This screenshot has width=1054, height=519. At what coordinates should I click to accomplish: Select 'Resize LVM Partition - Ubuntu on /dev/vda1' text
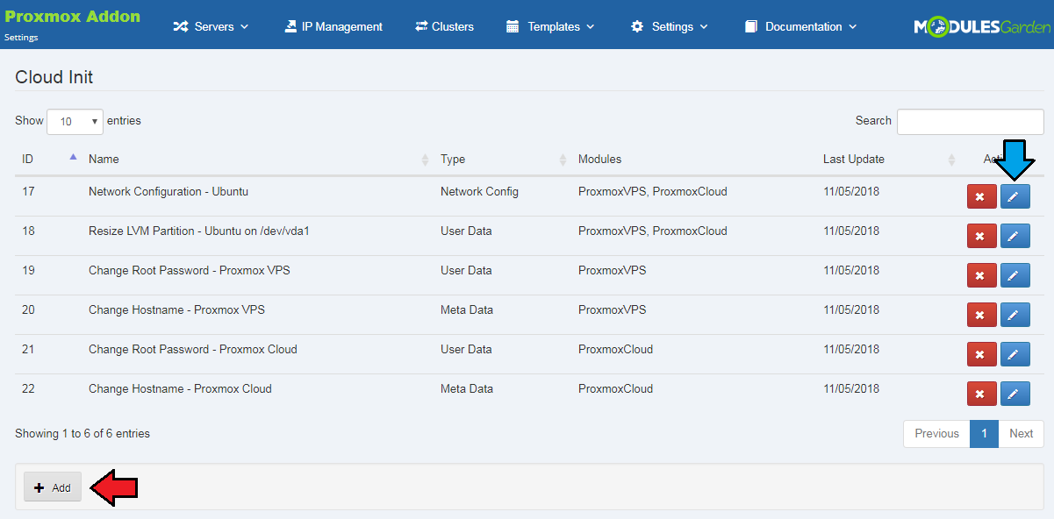199,231
